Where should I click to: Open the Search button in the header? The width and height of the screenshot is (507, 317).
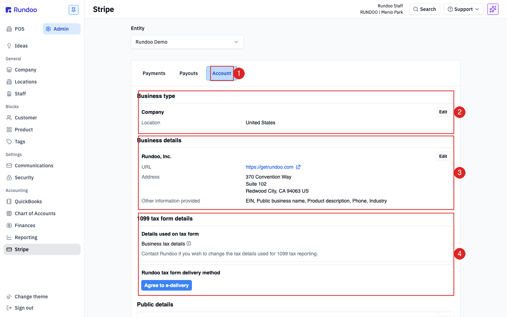(x=425, y=9)
